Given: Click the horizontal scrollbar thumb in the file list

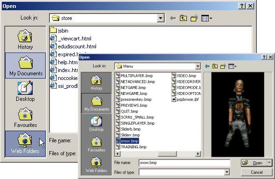Looking at the screenshot, I should [x=167, y=154].
